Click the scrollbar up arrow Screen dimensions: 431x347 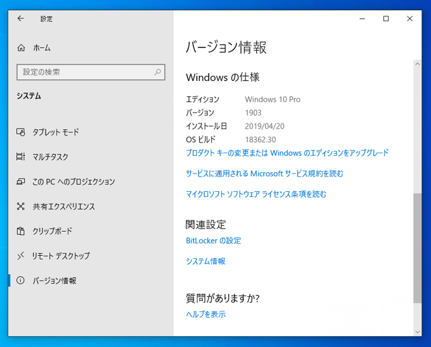[418, 64]
